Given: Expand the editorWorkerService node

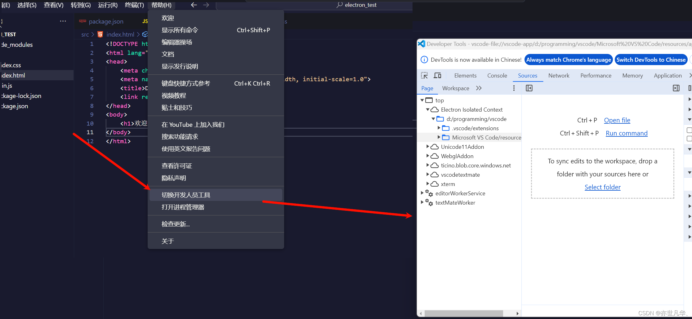Looking at the screenshot, I should 422,193.
